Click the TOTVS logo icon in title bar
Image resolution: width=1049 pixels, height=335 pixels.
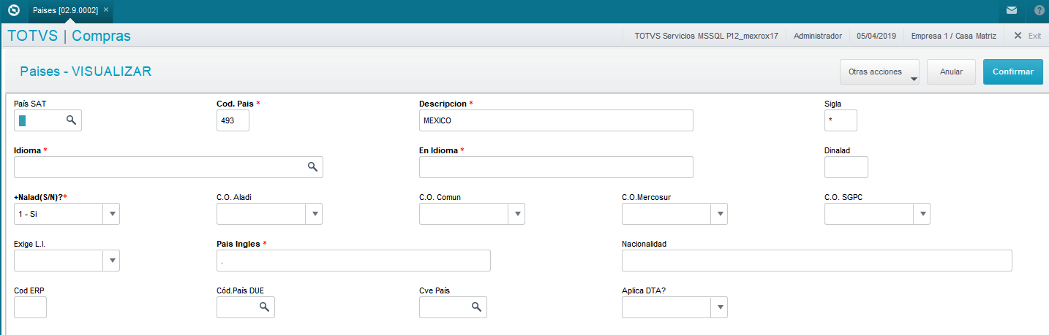(x=13, y=10)
